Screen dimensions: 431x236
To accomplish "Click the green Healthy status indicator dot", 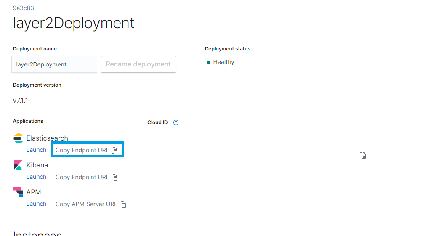I will pos(208,62).
